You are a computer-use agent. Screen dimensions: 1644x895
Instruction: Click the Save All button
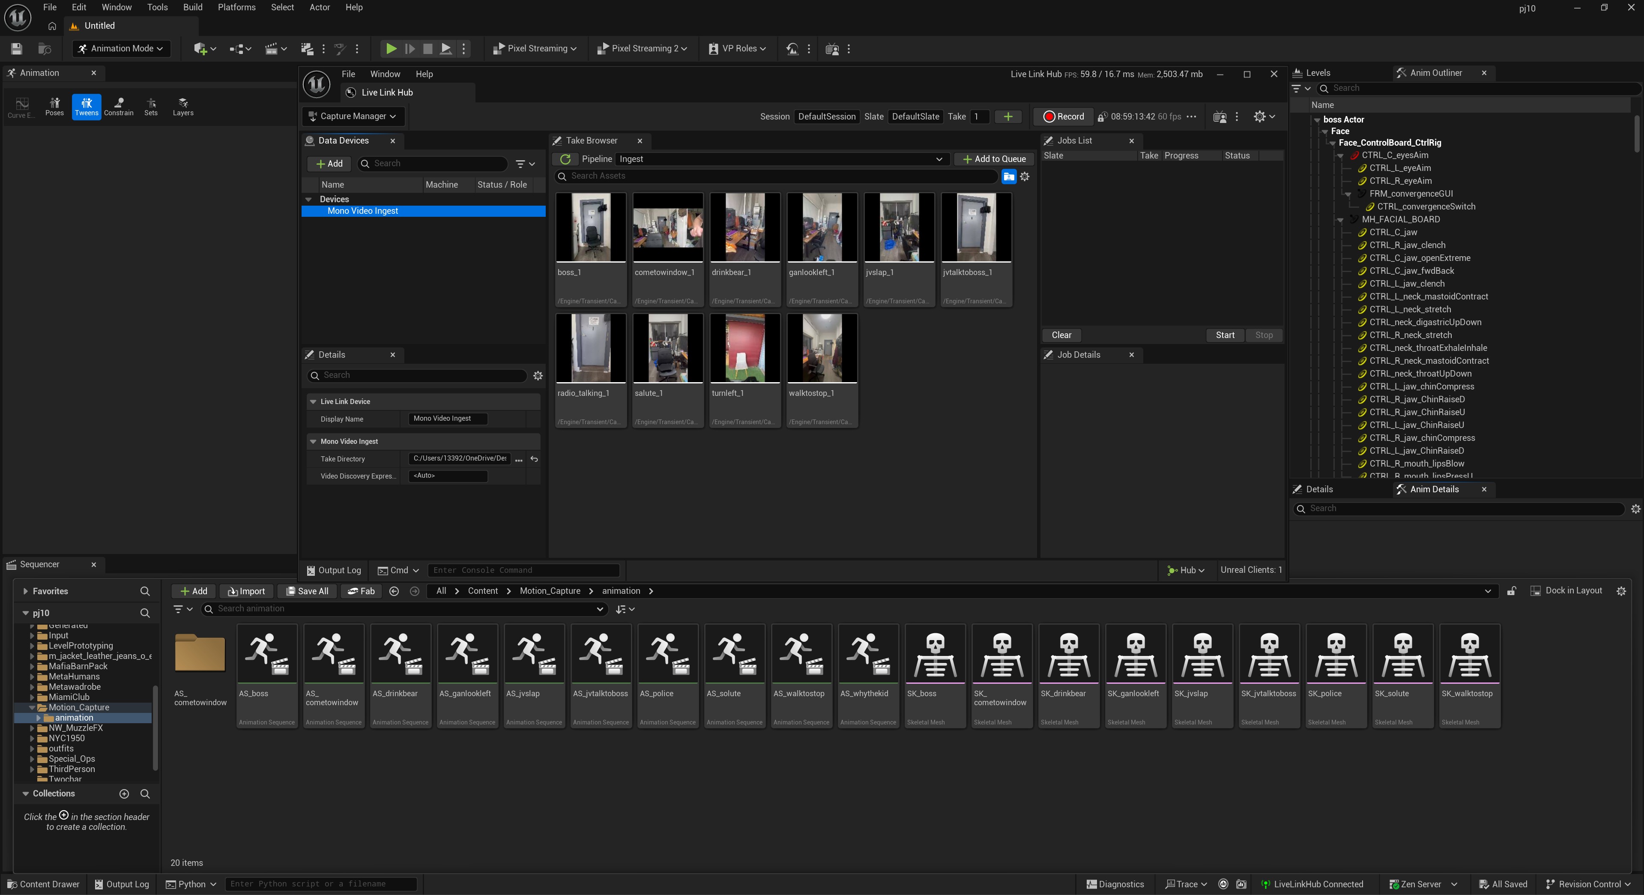pyautogui.click(x=307, y=591)
